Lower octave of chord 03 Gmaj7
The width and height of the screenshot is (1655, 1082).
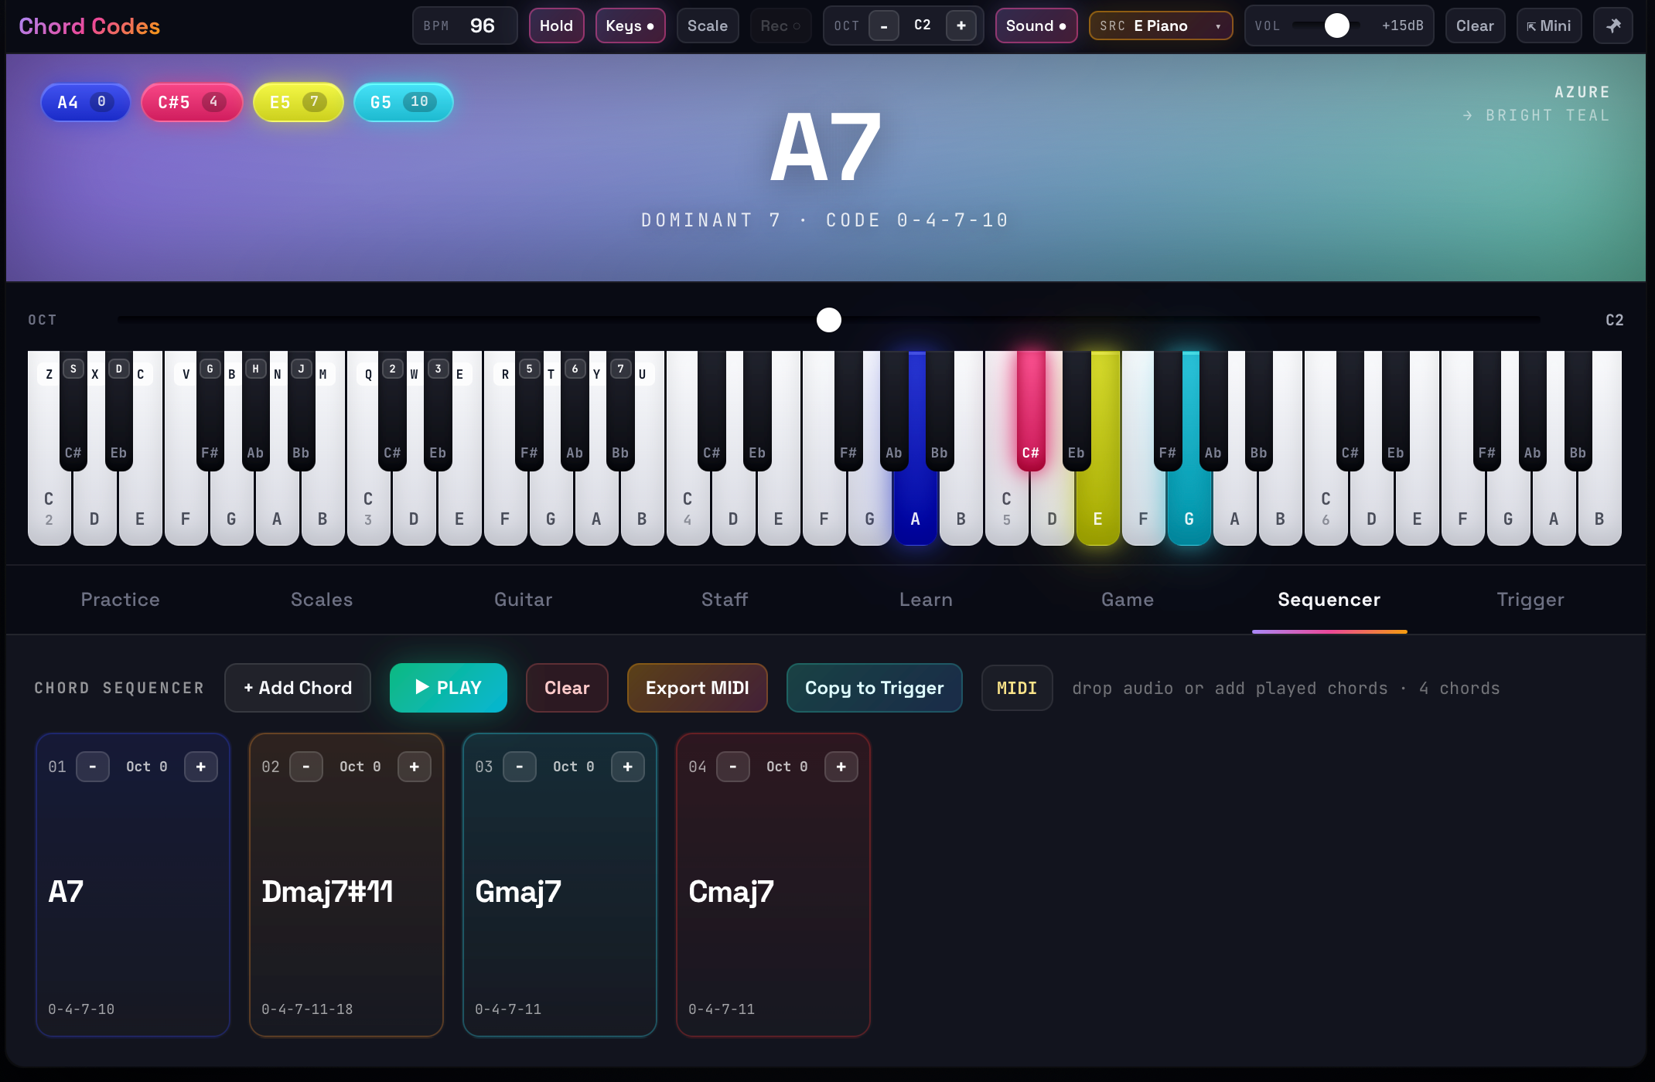pyautogui.click(x=520, y=767)
